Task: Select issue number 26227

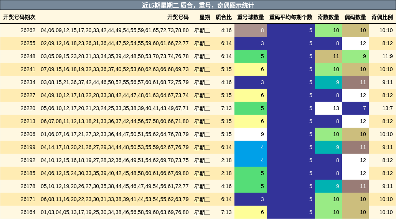Action: (x=28, y=95)
